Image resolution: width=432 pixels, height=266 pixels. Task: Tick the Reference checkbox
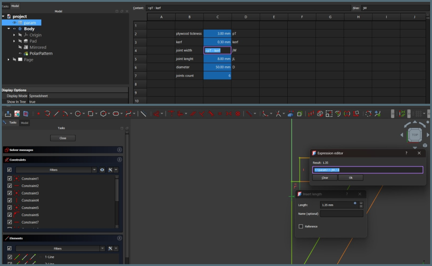coord(301,226)
